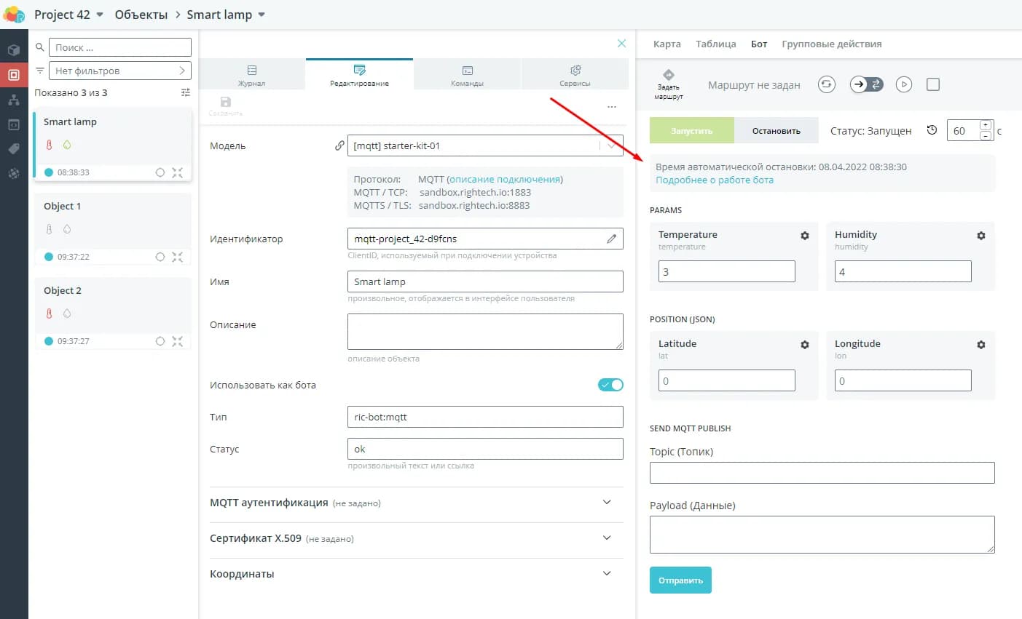Open the Модель dropdown list

click(x=610, y=145)
